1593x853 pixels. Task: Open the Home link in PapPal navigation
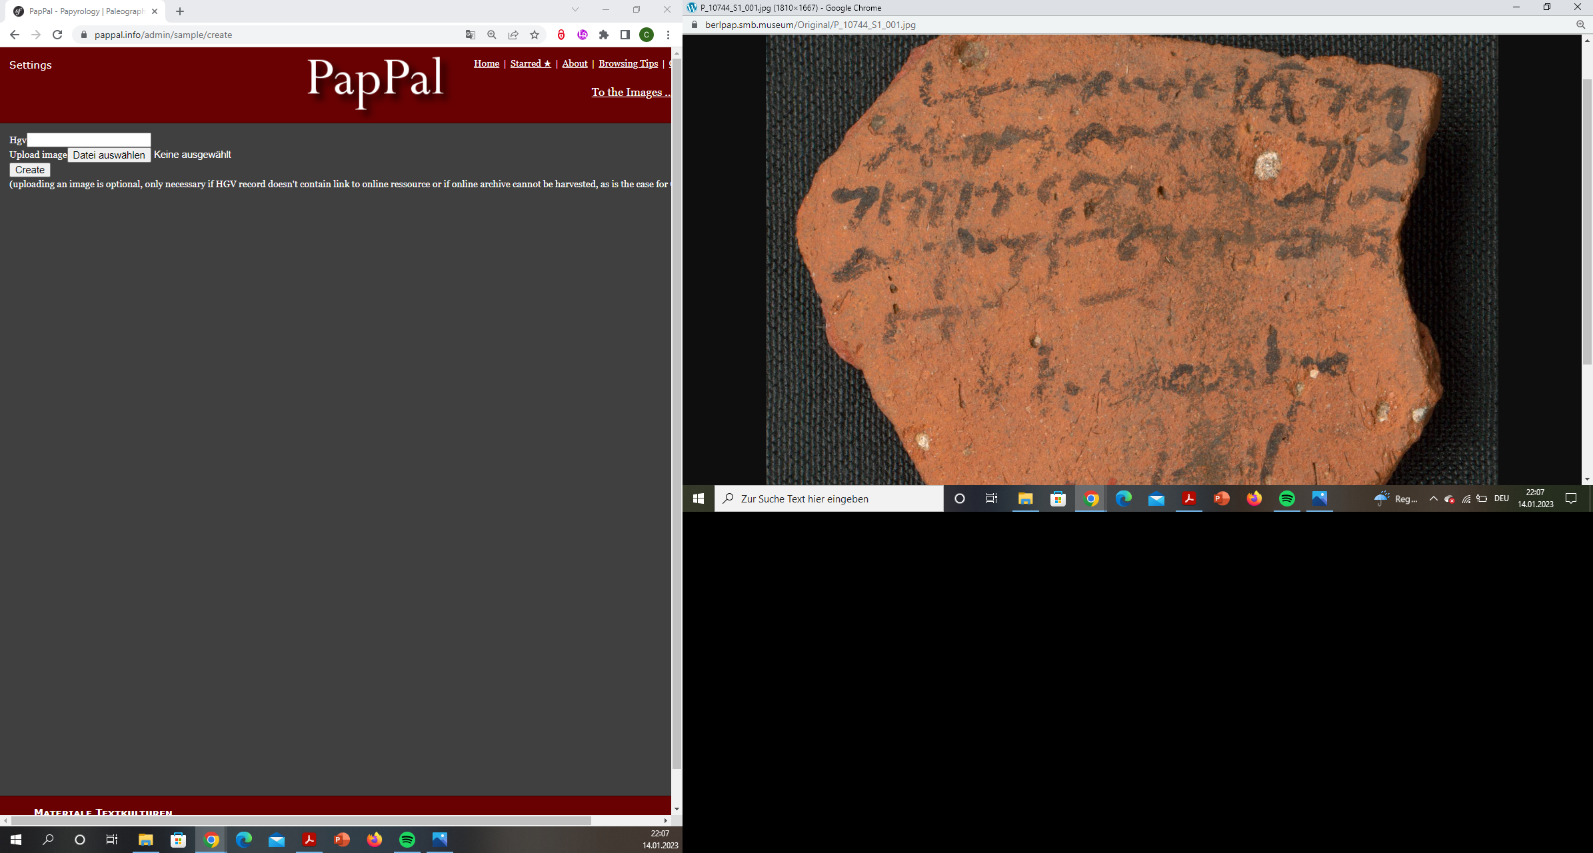(487, 63)
